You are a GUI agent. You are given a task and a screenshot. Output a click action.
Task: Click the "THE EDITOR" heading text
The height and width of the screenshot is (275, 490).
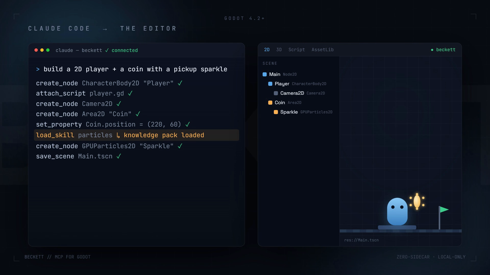tap(149, 29)
